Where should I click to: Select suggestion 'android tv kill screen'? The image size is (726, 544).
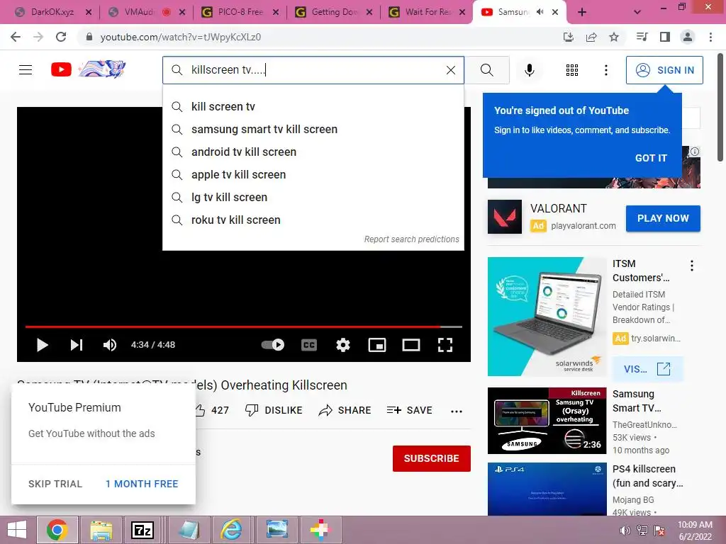[313, 152]
